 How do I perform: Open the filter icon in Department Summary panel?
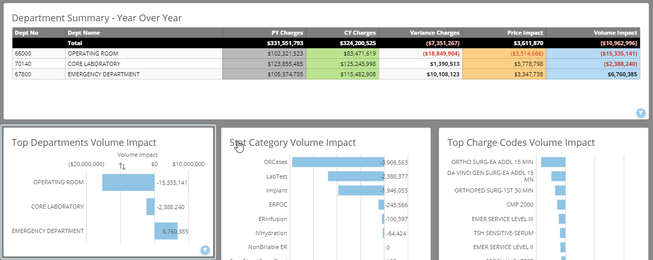(x=641, y=113)
